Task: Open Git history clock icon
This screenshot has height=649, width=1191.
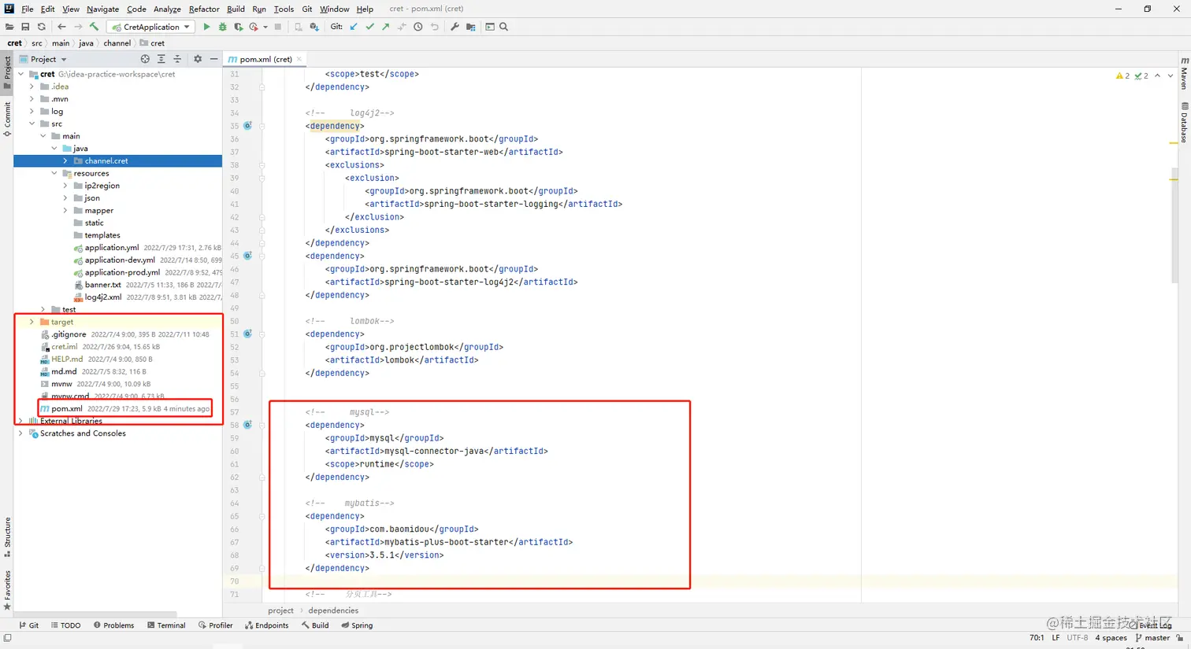Action: click(418, 27)
